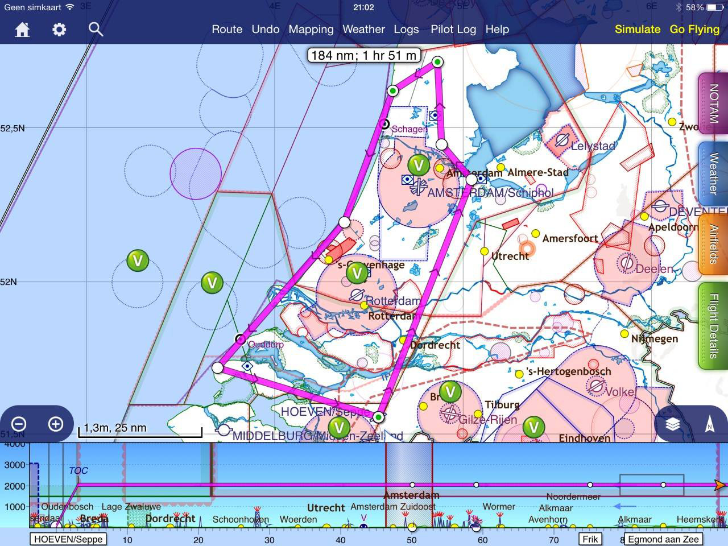The height and width of the screenshot is (546, 728).
Task: Tap the Gilze-Rijen airfield symbol
Action: 450,413
